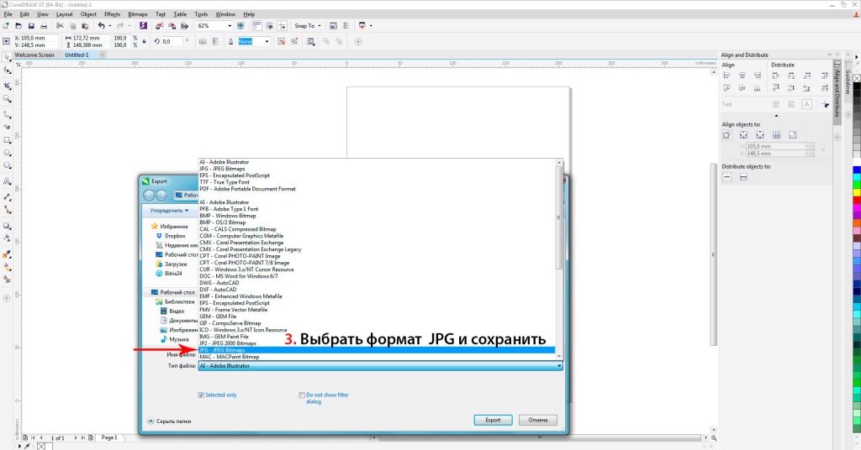Collapse the Align section triangle in docker

pos(776,116)
